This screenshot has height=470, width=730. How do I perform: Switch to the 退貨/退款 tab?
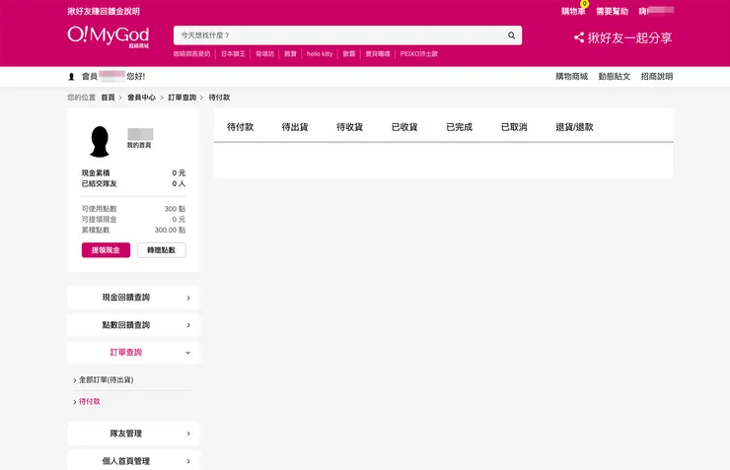click(574, 127)
